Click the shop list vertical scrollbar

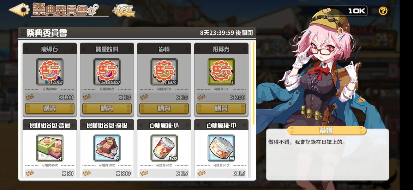tap(253, 82)
